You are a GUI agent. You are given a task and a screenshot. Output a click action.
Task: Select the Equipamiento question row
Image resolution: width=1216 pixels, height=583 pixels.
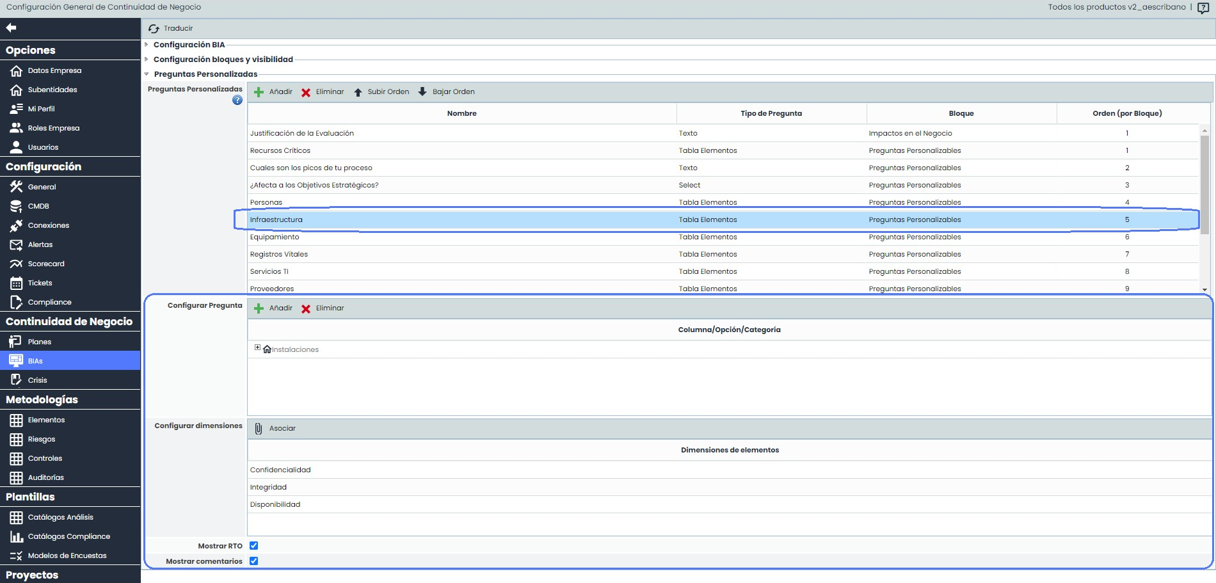[275, 237]
